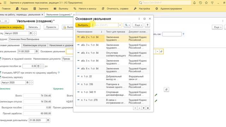Click the Провести button
Image resolution: width=226 pixels, height=127 pixels.
(51, 27)
